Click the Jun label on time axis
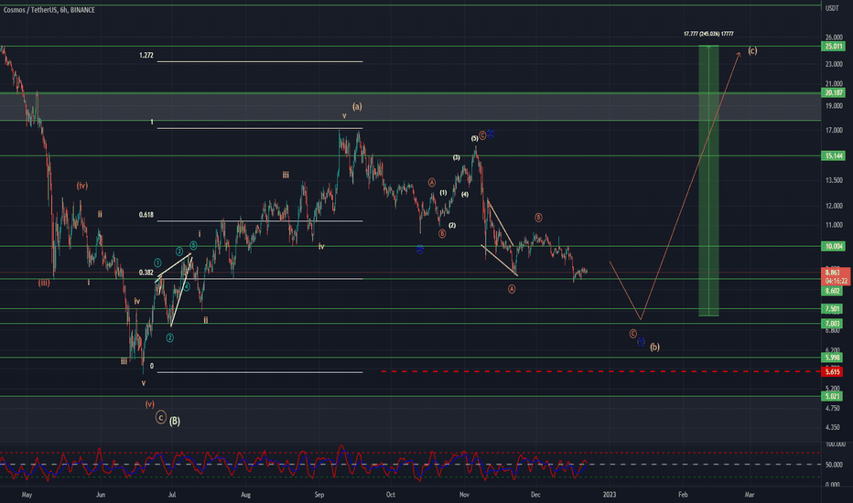The height and width of the screenshot is (503, 853). pyautogui.click(x=100, y=495)
